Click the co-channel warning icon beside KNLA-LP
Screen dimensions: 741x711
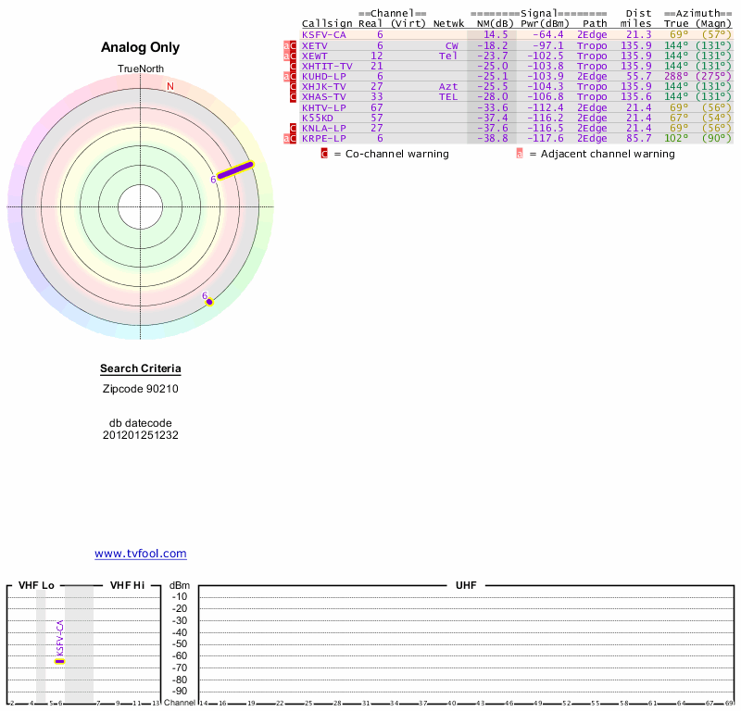click(x=294, y=128)
